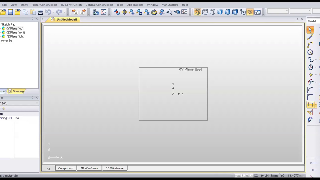This screenshot has height=180, width=320.
Task: Toggle the plain outline cube display mode
Action: [212, 12]
